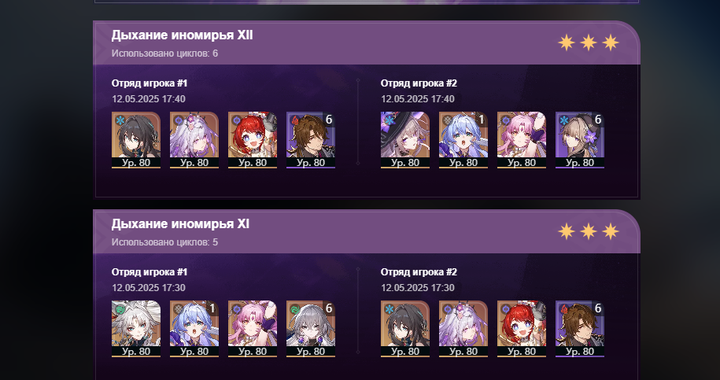Select black-haired character in stage XI team 2
The height and width of the screenshot is (380, 720).
pyautogui.click(x=405, y=329)
